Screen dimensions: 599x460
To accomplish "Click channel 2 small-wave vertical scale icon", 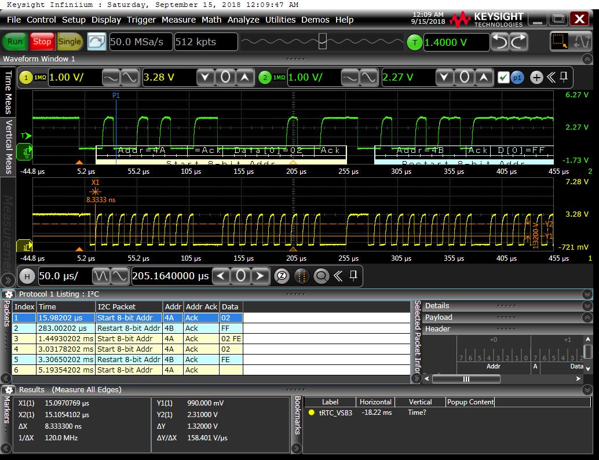I will click(349, 78).
